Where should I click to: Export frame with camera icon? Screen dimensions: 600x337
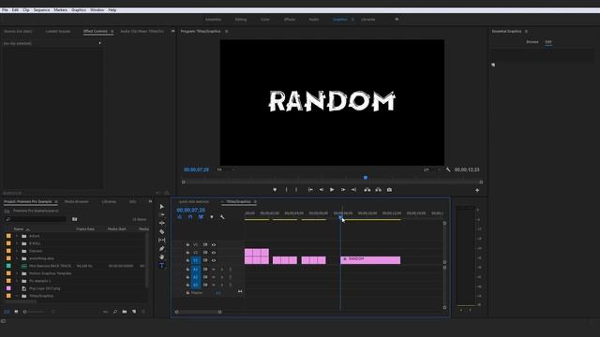(x=389, y=189)
